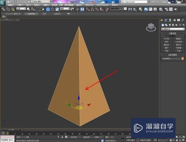This screenshot has width=186, height=142.
Task: Open the Select by Name dialog
Action: click(x=33, y=9)
